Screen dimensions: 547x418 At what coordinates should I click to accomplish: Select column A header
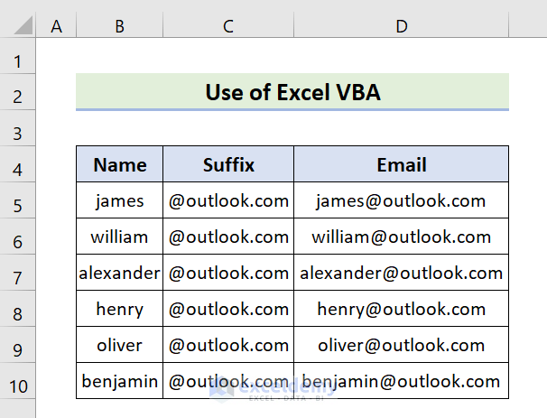[57, 28]
